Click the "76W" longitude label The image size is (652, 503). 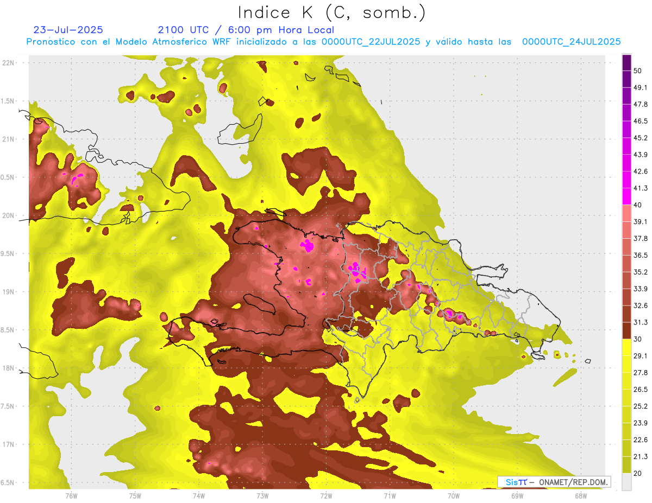coord(71,495)
